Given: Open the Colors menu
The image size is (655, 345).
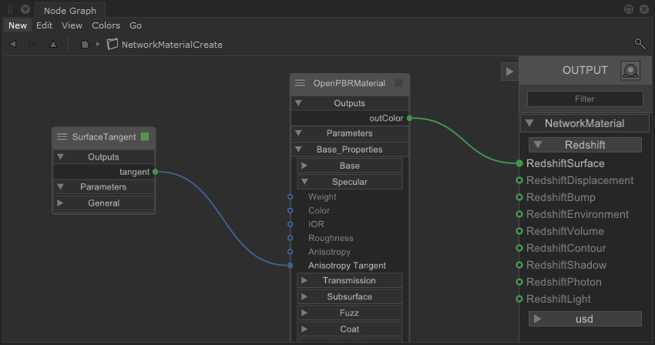Looking at the screenshot, I should 106,25.
